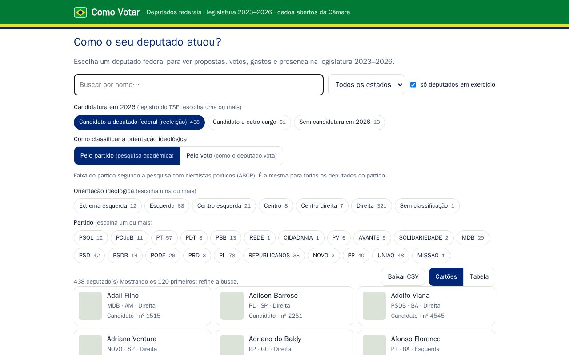Open Afonso Florence deputy card
Screen dimensions: 569x355
(426, 343)
